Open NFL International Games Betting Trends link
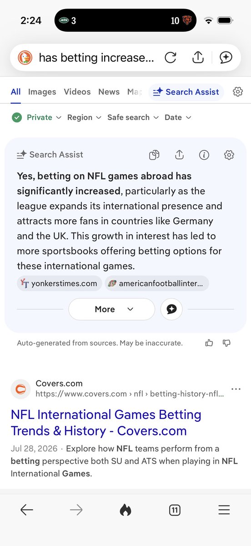This screenshot has width=251, height=546. coord(106,423)
